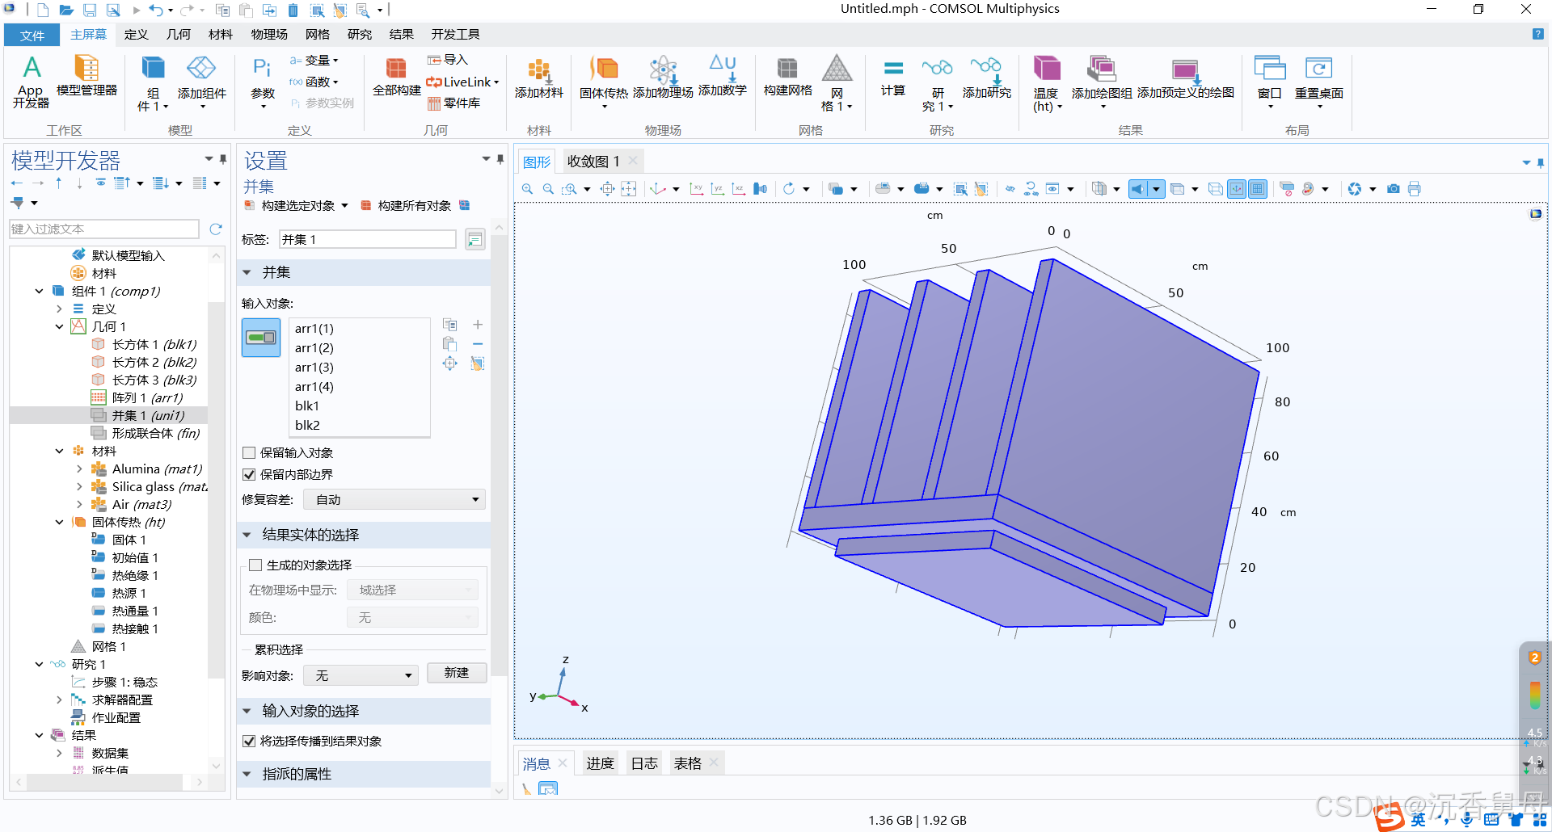The width and height of the screenshot is (1552, 832).
Task: Uncheck 将选择传播到结果对象 checkbox
Action: click(x=249, y=742)
